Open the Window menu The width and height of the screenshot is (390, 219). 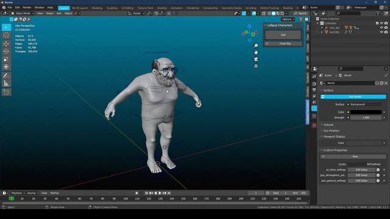point(39,8)
